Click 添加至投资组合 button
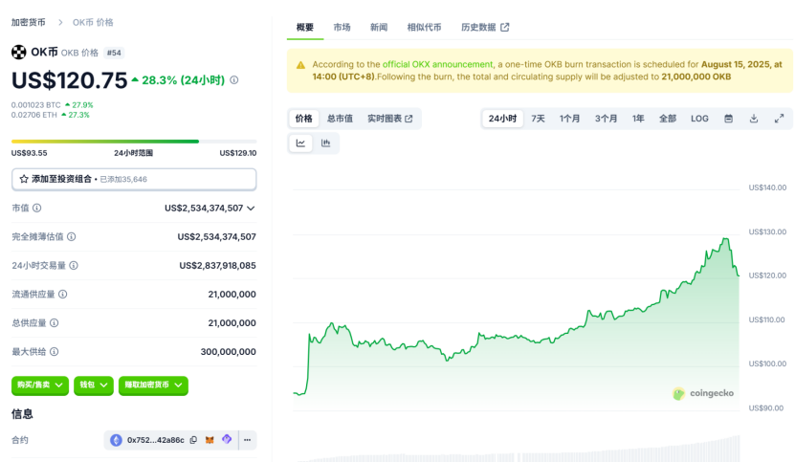 click(x=134, y=179)
